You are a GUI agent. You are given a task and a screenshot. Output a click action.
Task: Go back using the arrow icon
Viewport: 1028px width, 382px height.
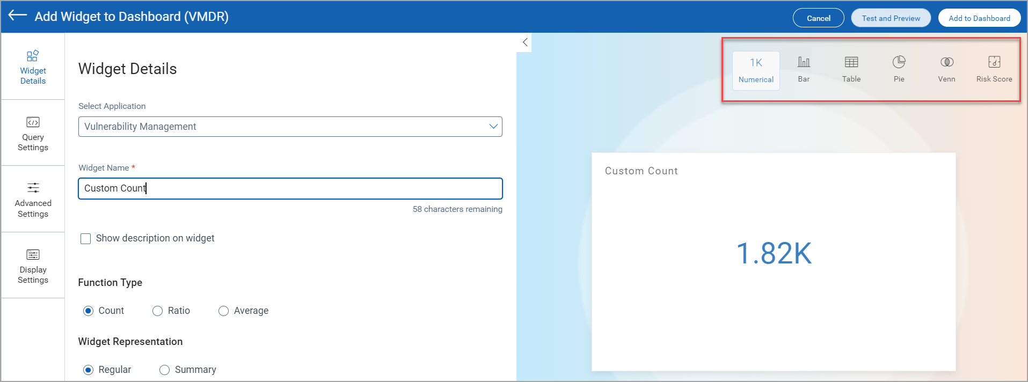click(x=18, y=16)
